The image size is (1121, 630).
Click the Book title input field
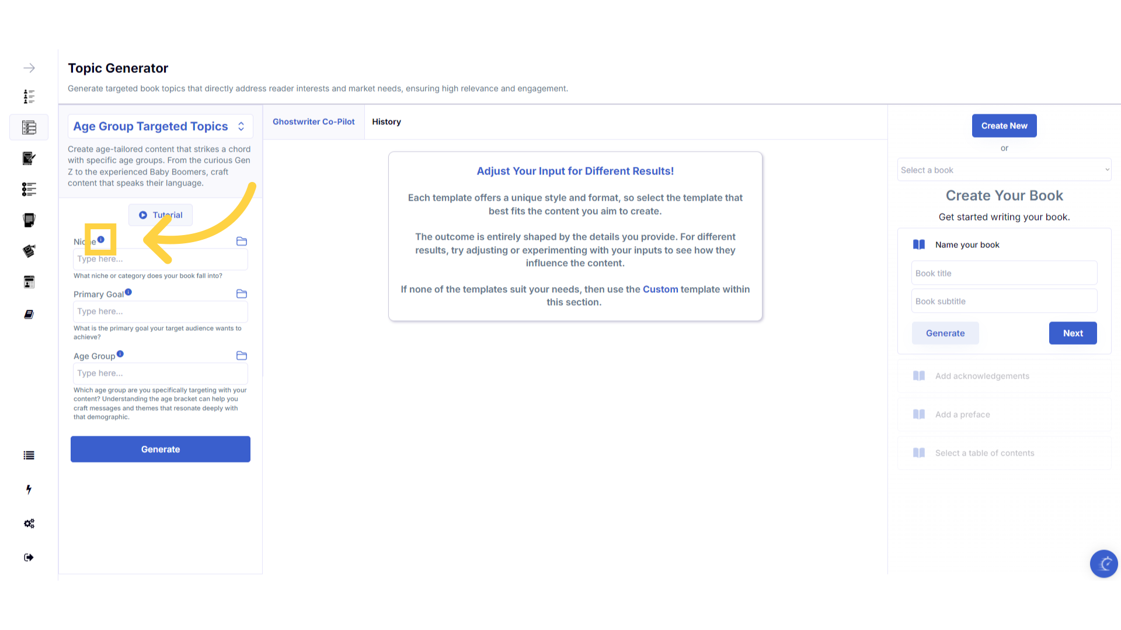pyautogui.click(x=1004, y=273)
